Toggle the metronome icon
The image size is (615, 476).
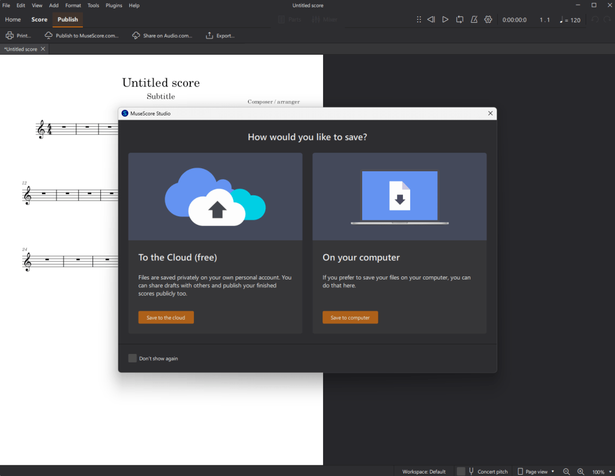click(474, 20)
